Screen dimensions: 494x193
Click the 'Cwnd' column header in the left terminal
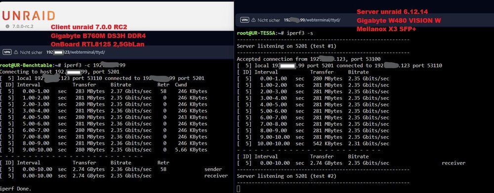tap(181, 85)
